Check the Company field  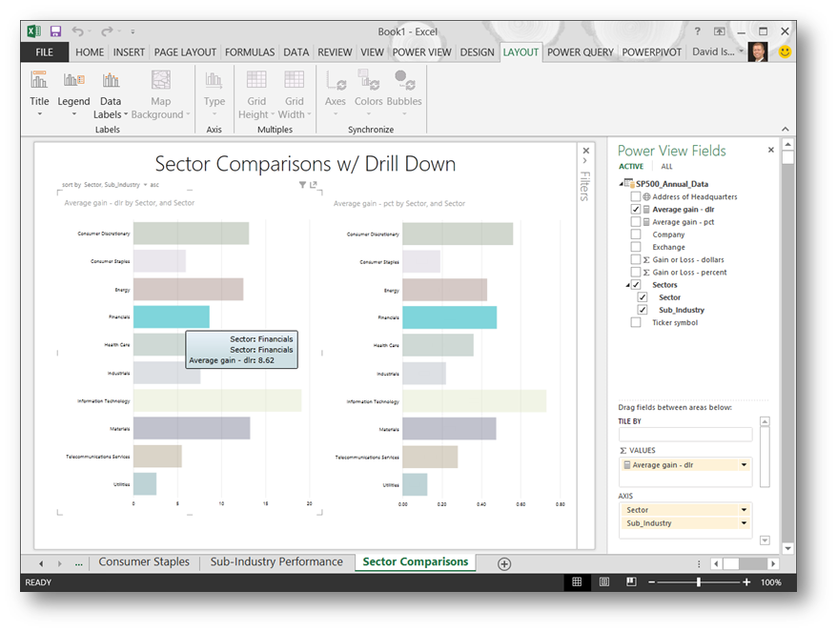636,234
